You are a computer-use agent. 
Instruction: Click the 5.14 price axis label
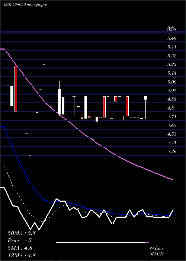point(172,73)
